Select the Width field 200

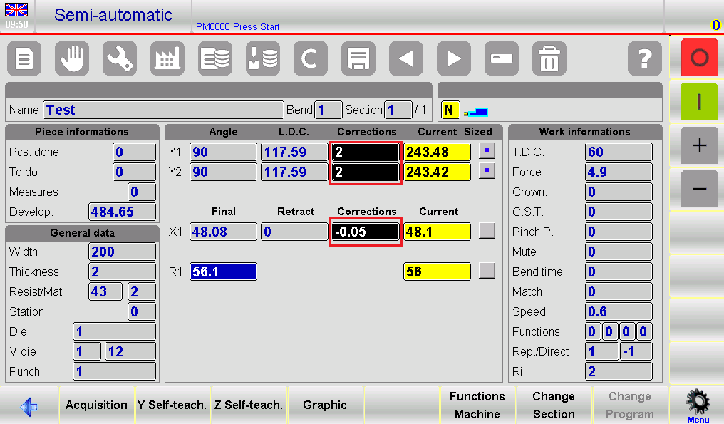point(123,252)
